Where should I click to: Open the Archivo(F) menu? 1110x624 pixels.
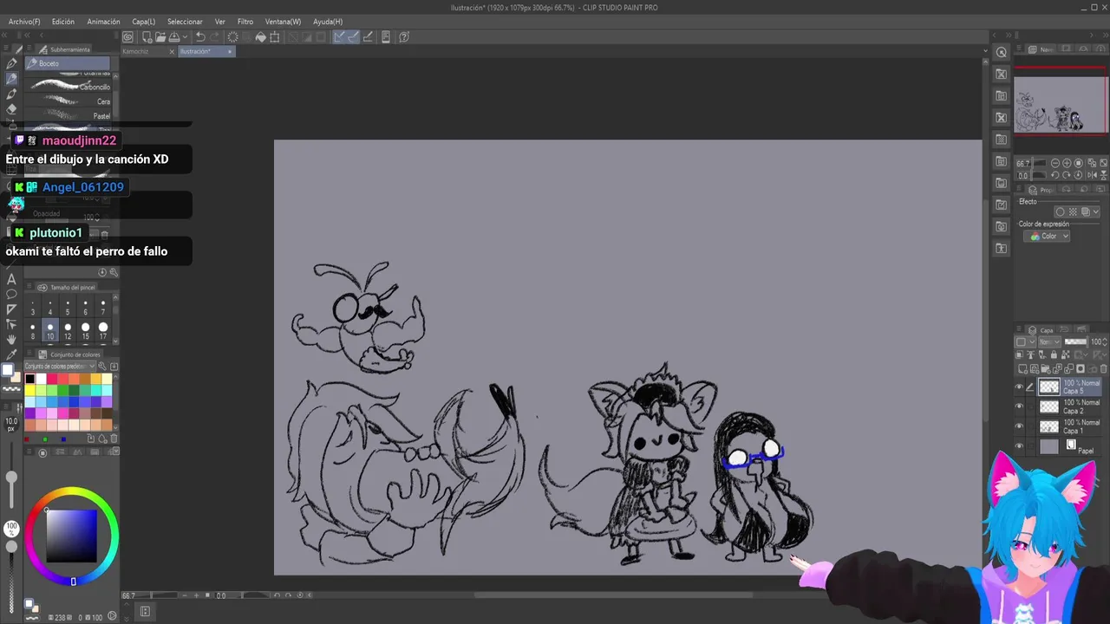tap(23, 22)
